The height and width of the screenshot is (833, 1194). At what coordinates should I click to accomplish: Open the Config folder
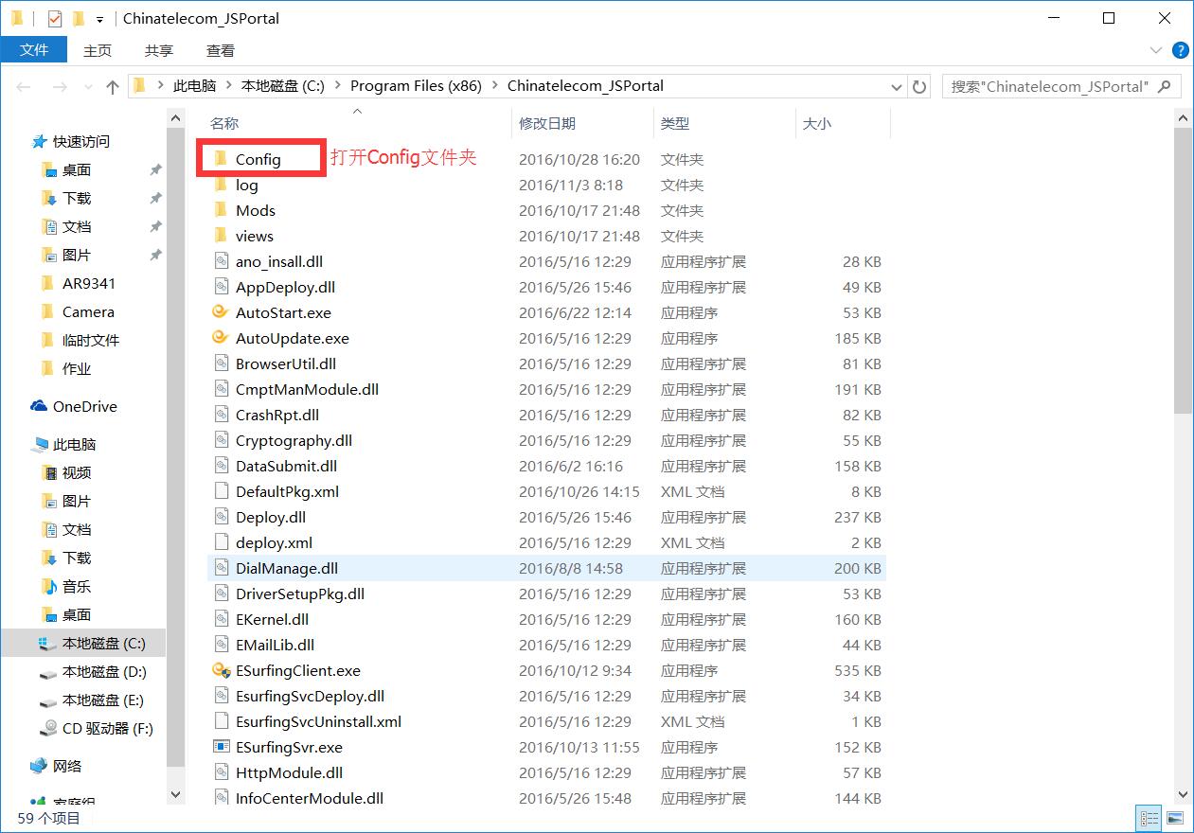(258, 159)
